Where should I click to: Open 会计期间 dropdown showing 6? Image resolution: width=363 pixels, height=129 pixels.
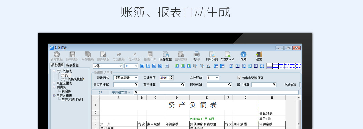[217, 78]
